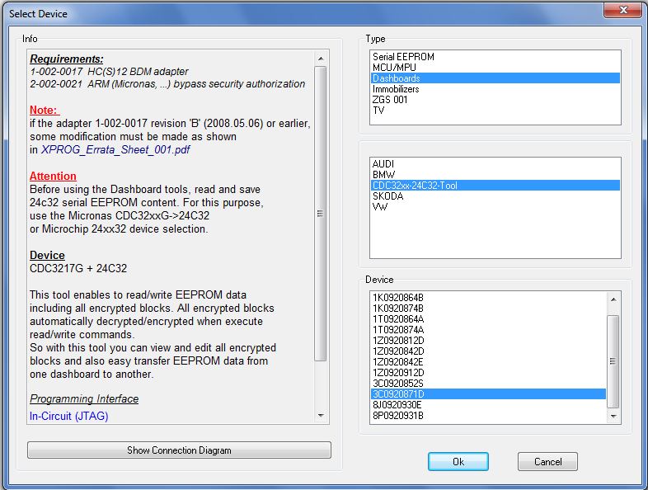Select device 1Z0920842E
The image size is (648, 490).
click(489, 362)
